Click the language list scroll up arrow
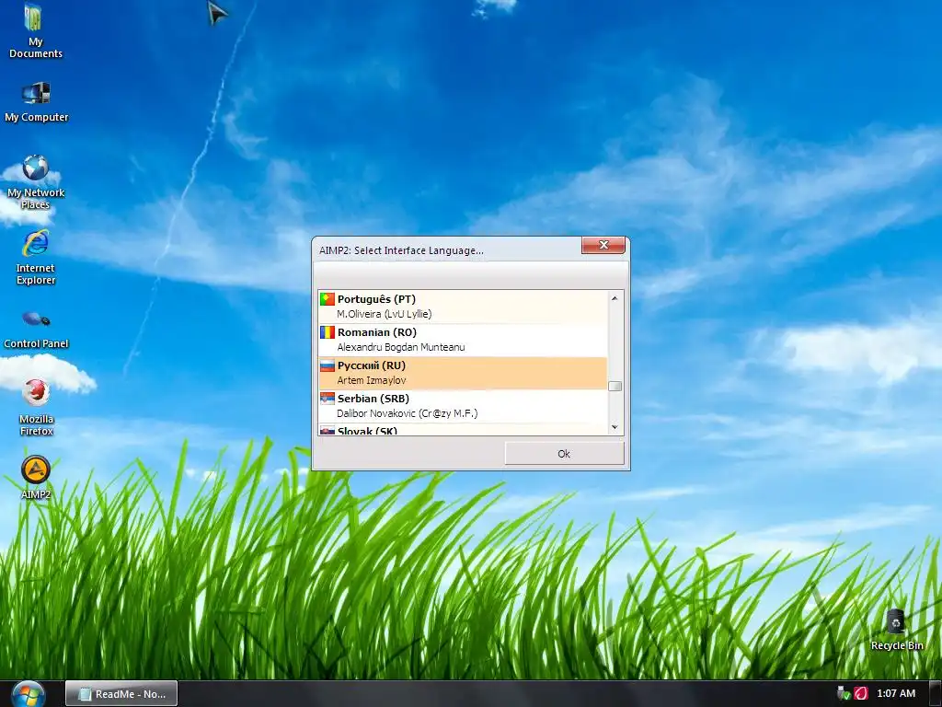The image size is (942, 707). (x=615, y=298)
